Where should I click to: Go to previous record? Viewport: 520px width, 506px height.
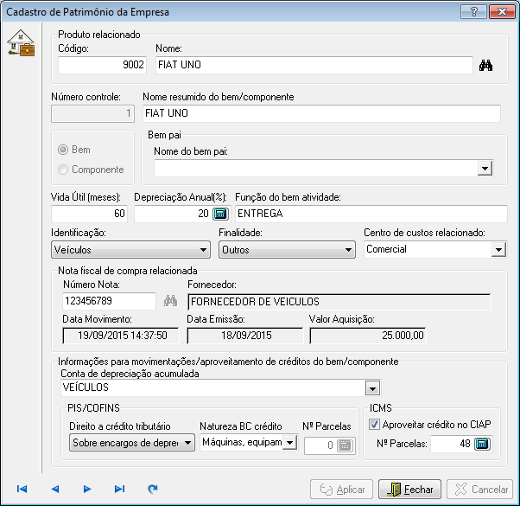(x=54, y=489)
